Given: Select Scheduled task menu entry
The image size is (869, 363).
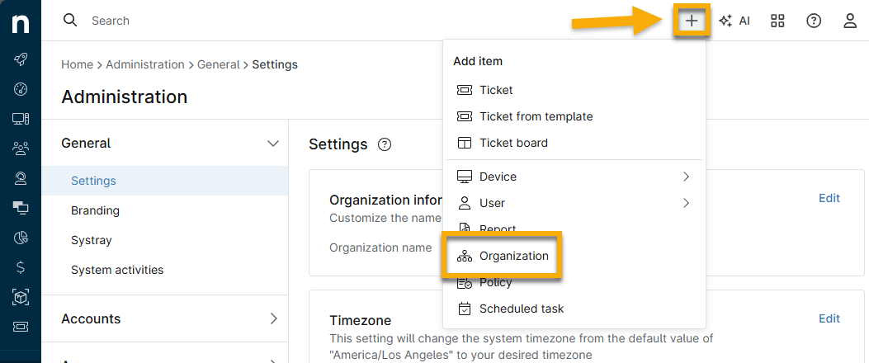Looking at the screenshot, I should point(522,309).
